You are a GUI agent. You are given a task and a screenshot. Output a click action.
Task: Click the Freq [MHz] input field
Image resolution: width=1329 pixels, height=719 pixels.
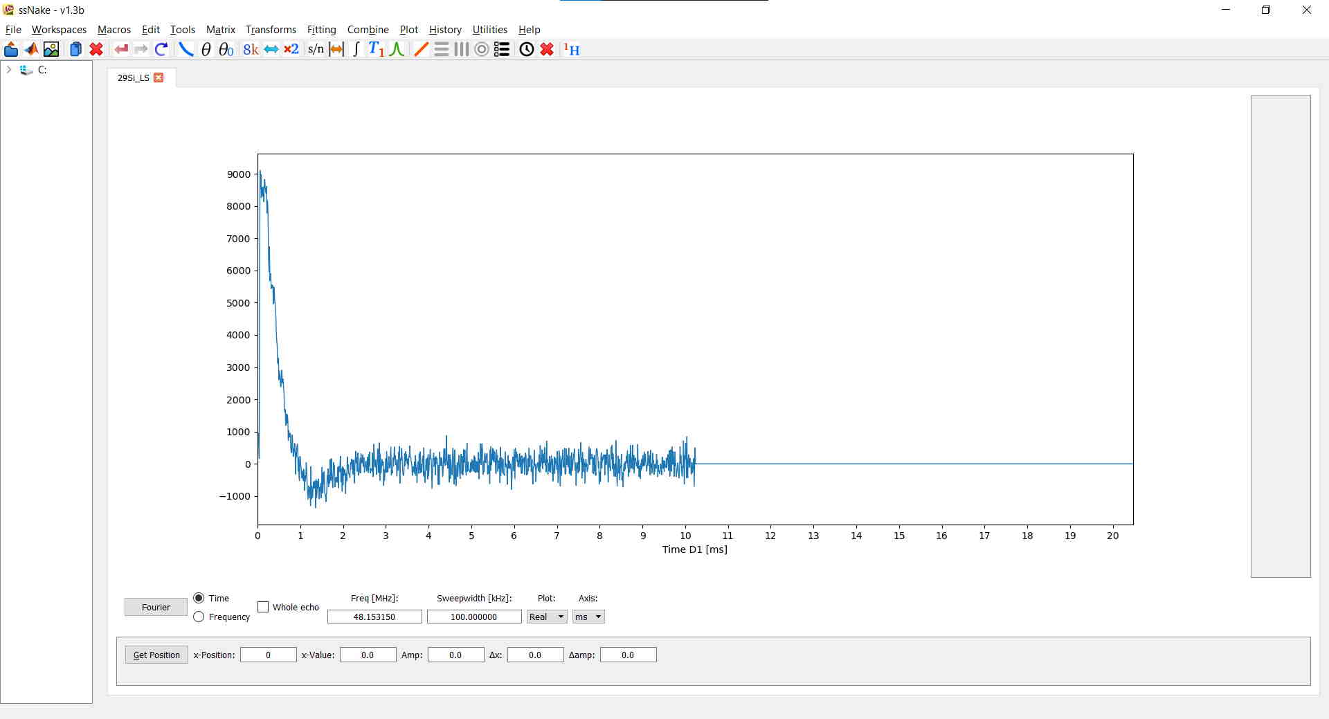(x=374, y=617)
